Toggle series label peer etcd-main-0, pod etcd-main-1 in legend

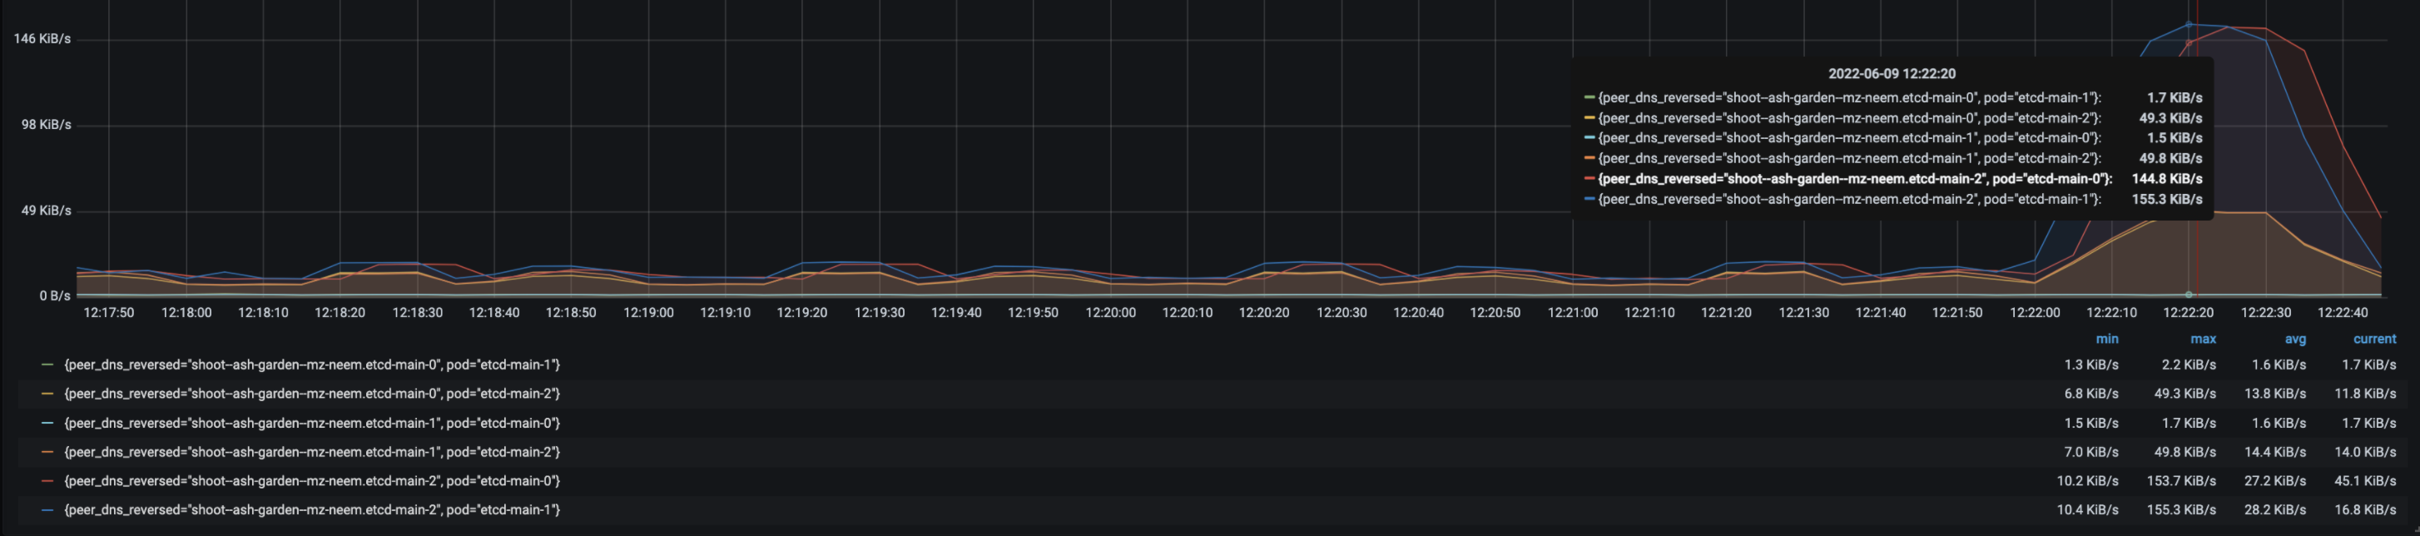(312, 365)
